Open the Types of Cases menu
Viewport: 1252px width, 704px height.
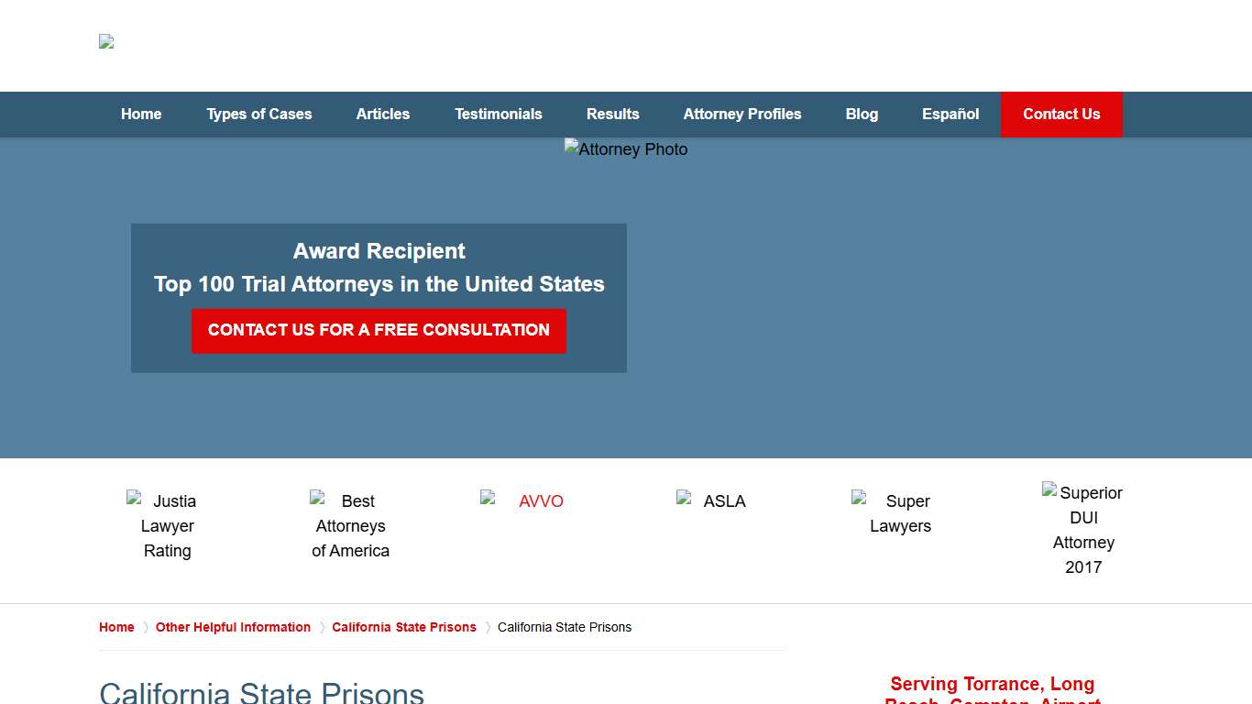point(259,114)
